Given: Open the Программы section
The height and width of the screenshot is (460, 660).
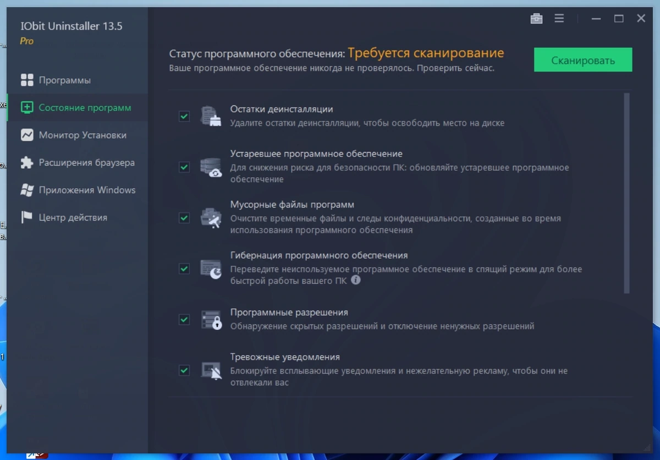Looking at the screenshot, I should pyautogui.click(x=78, y=80).
